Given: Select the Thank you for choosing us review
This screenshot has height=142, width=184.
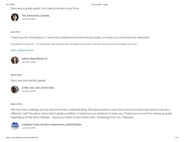Looking at the screenshot, I should (x=80, y=38).
